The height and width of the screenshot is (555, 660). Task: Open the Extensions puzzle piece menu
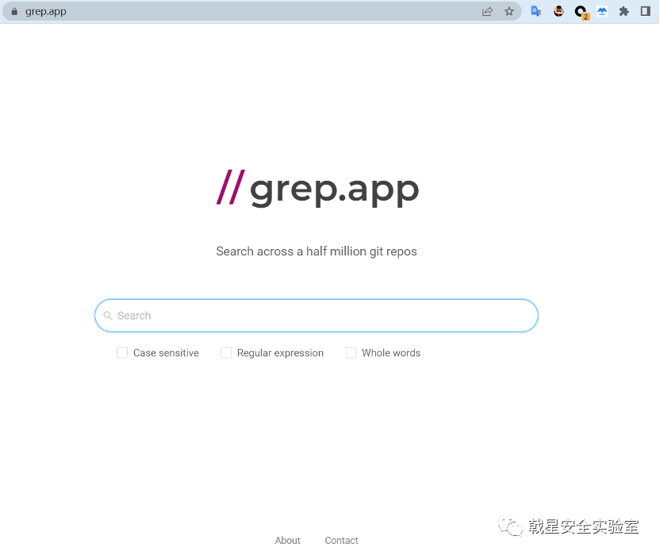[x=624, y=11]
